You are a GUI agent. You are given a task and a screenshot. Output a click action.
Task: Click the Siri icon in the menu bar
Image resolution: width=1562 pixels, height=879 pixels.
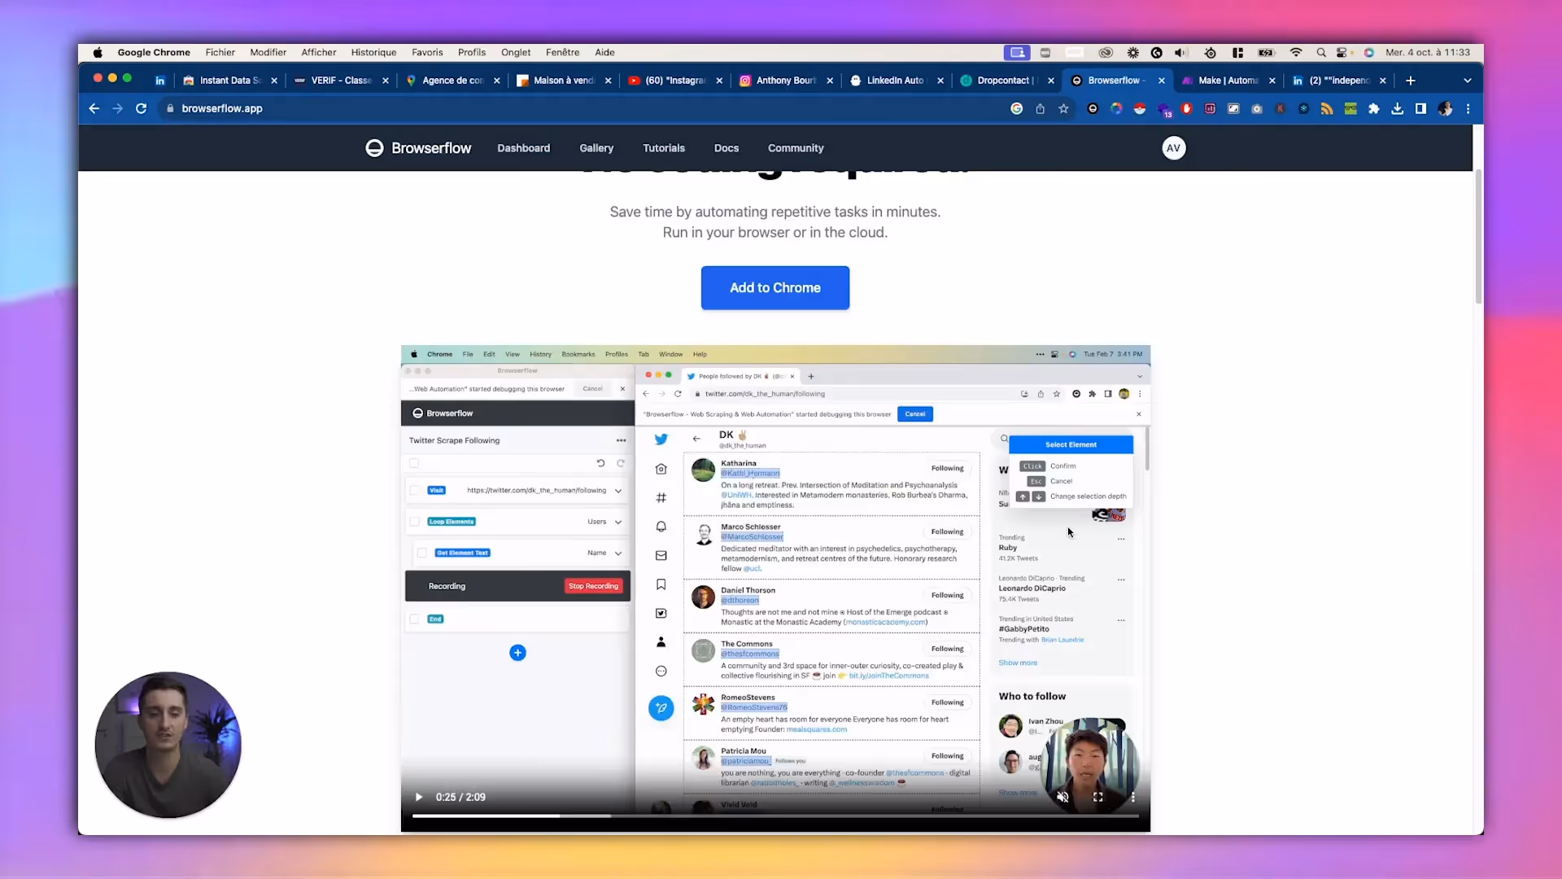(x=1369, y=52)
